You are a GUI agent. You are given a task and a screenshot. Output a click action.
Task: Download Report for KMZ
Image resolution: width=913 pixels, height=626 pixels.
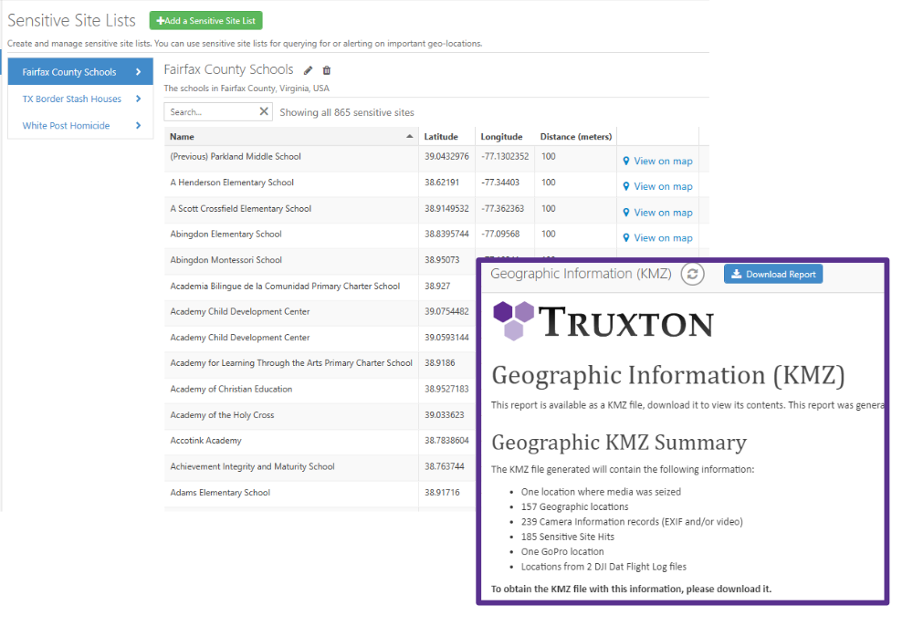click(773, 274)
